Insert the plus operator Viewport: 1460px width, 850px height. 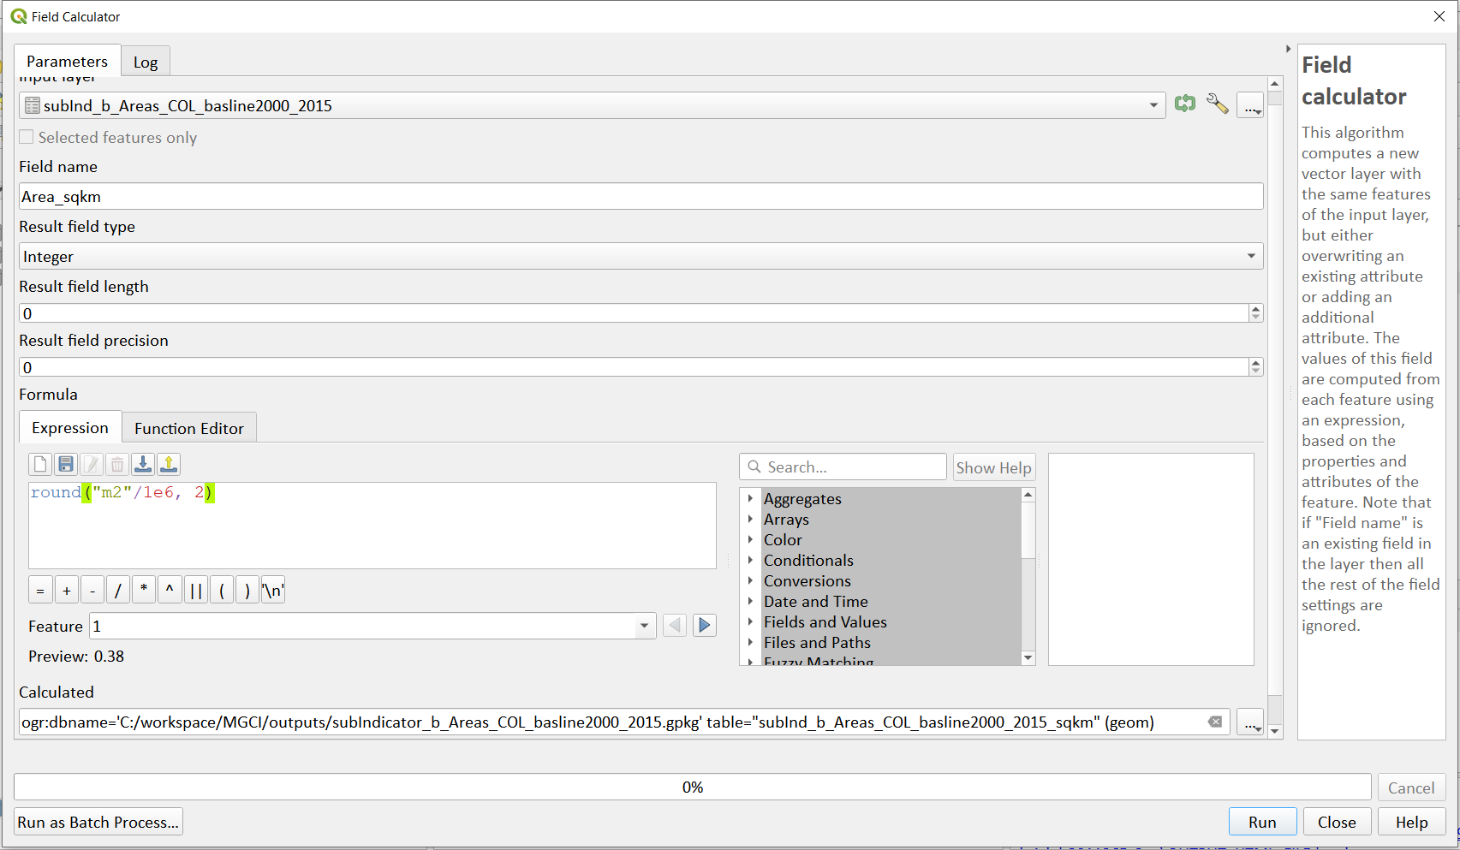[x=67, y=591]
